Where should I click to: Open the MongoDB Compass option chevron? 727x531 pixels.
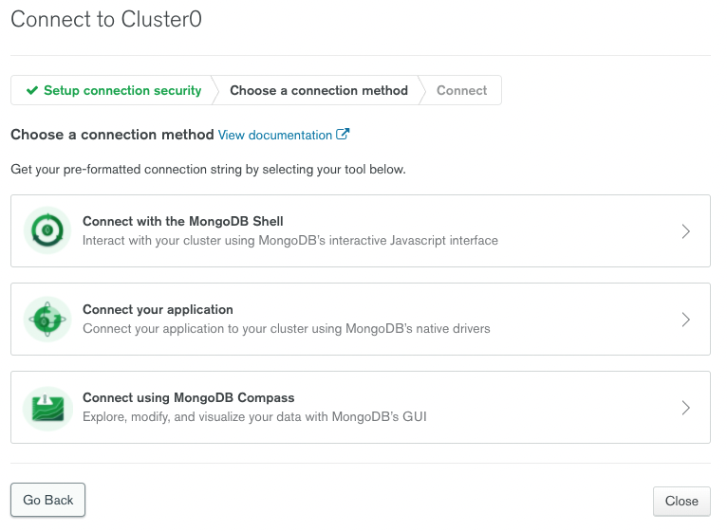(686, 408)
